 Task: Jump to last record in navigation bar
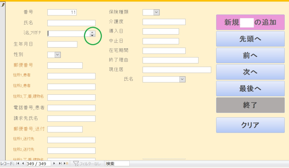coord(60,163)
